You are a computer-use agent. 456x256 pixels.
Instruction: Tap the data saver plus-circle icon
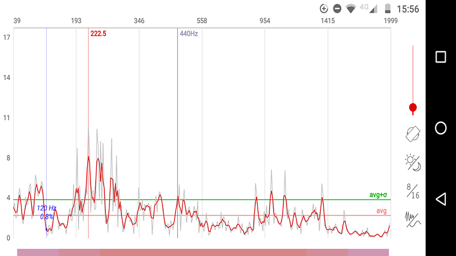pos(324,9)
